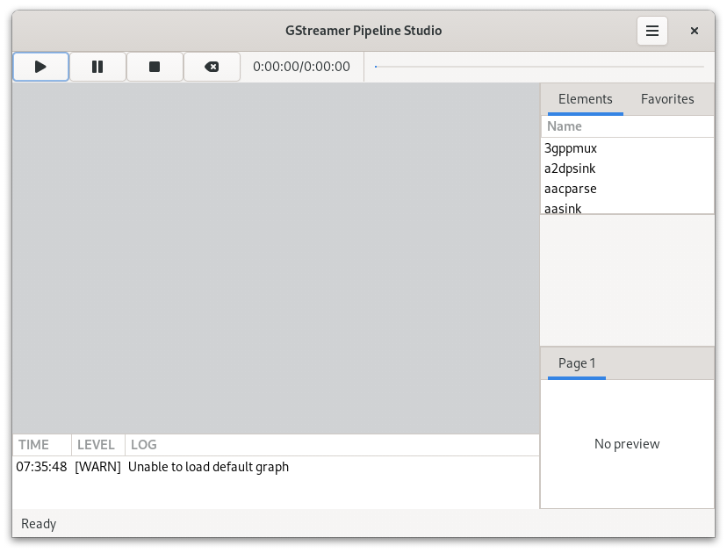The width and height of the screenshot is (727, 552).
Task: Select the aasink element
Action: click(x=627, y=208)
